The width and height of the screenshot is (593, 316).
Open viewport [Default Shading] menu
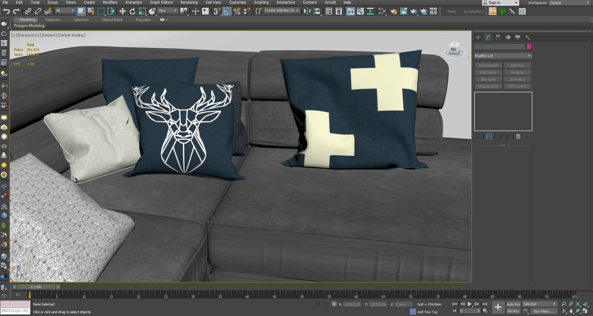72,35
